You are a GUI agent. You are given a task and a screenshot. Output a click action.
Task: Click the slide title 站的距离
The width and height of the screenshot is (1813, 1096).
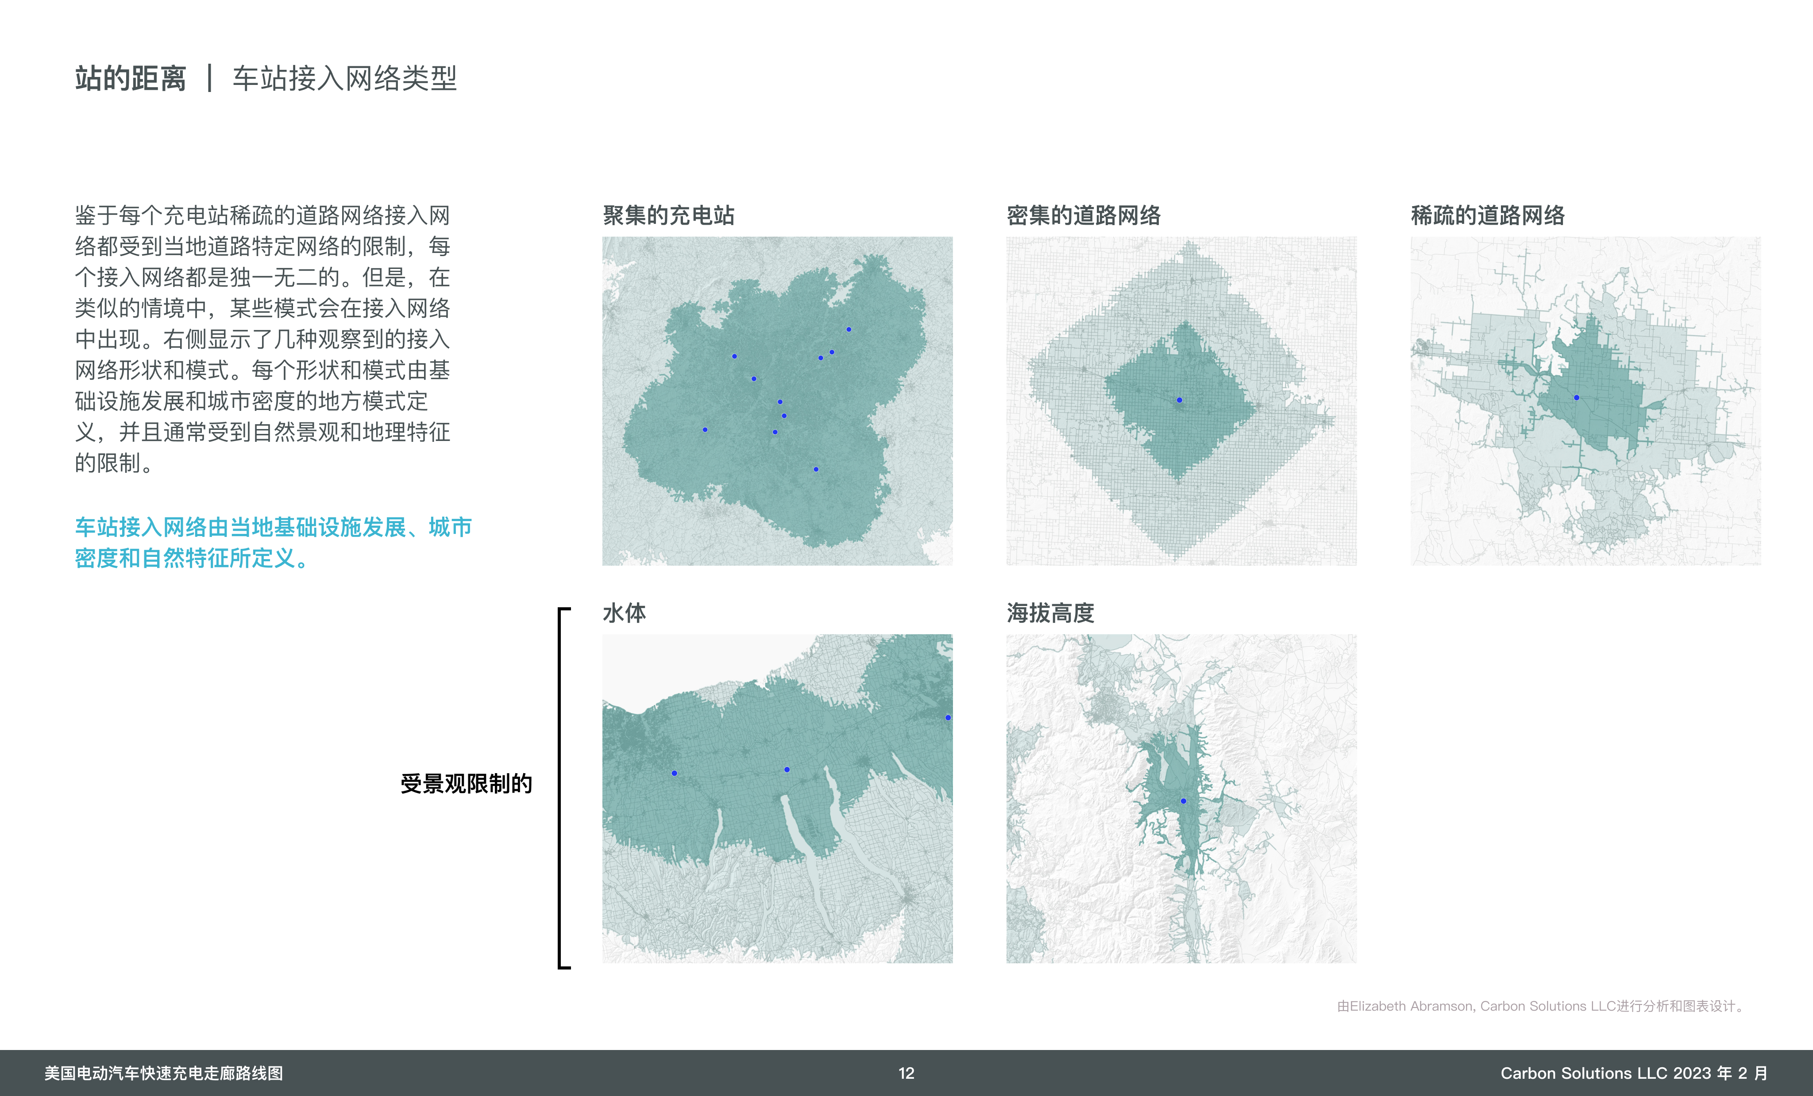click(131, 79)
